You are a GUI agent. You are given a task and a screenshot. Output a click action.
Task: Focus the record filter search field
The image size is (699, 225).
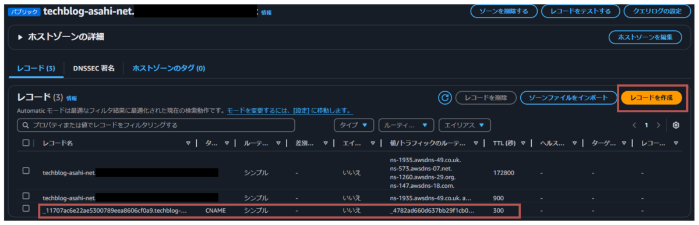pyautogui.click(x=156, y=125)
